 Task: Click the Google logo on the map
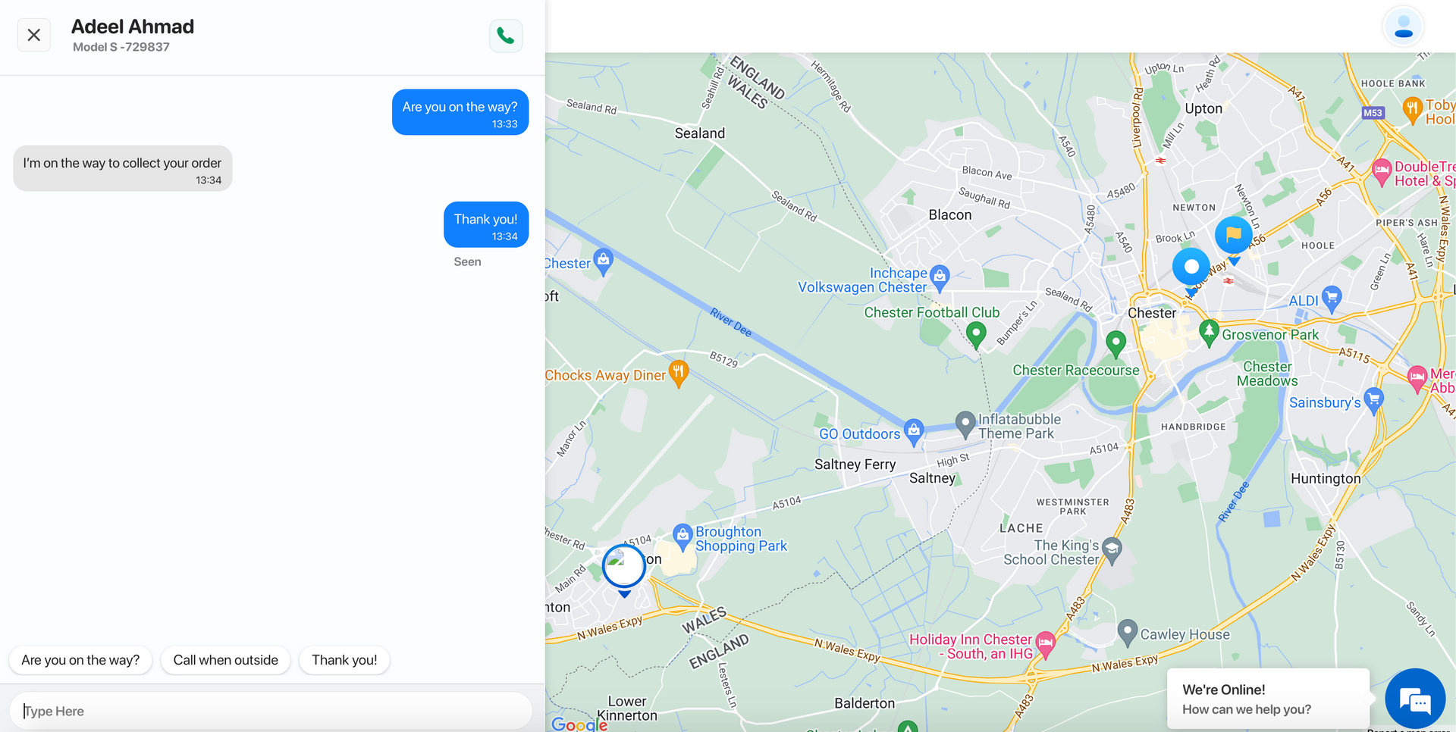(579, 724)
